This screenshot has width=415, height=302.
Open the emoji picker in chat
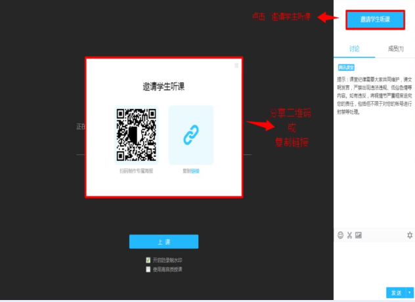(x=340, y=235)
